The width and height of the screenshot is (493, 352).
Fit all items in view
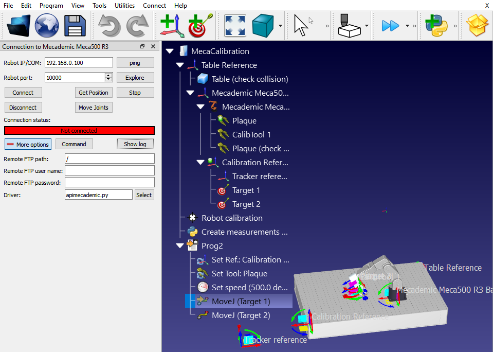point(235,26)
